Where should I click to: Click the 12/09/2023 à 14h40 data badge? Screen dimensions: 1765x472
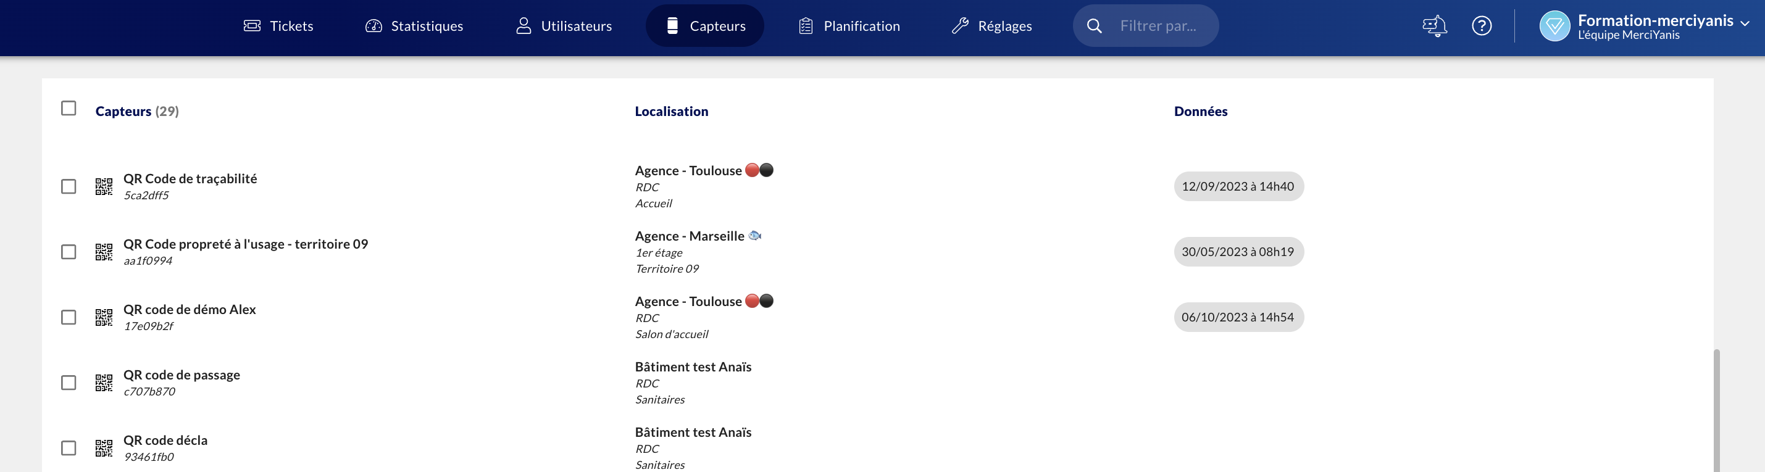[x=1237, y=186]
